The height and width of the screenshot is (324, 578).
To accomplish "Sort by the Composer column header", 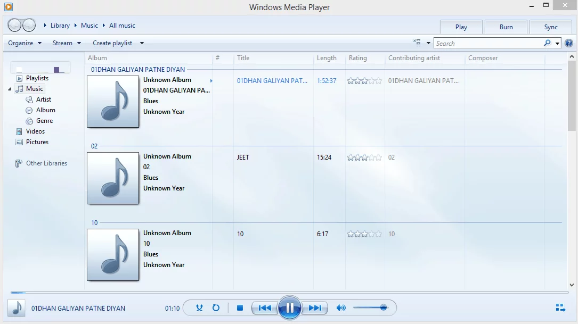I will point(504,58).
